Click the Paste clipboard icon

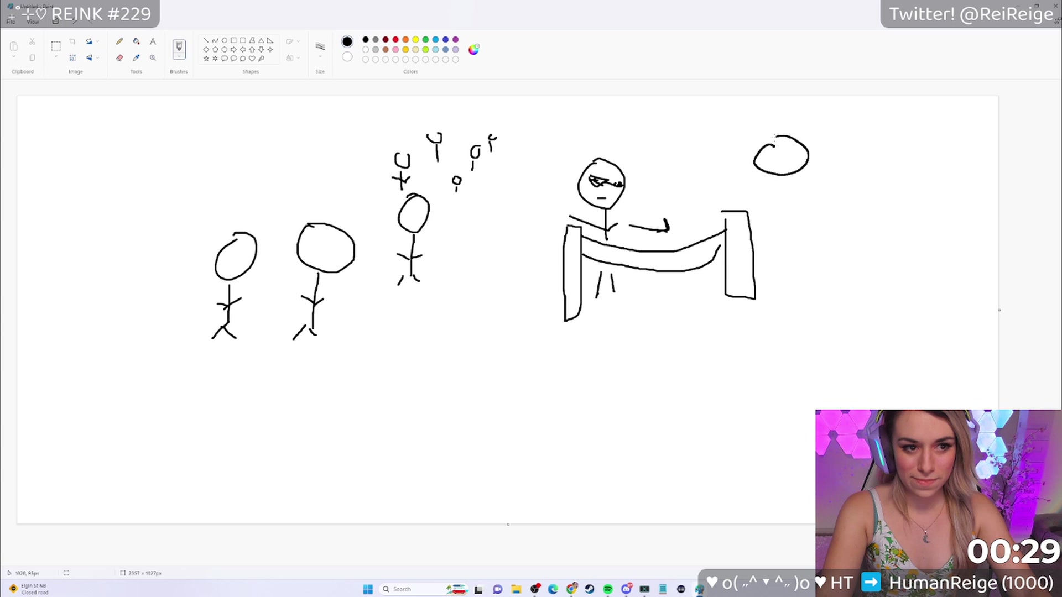coord(14,46)
